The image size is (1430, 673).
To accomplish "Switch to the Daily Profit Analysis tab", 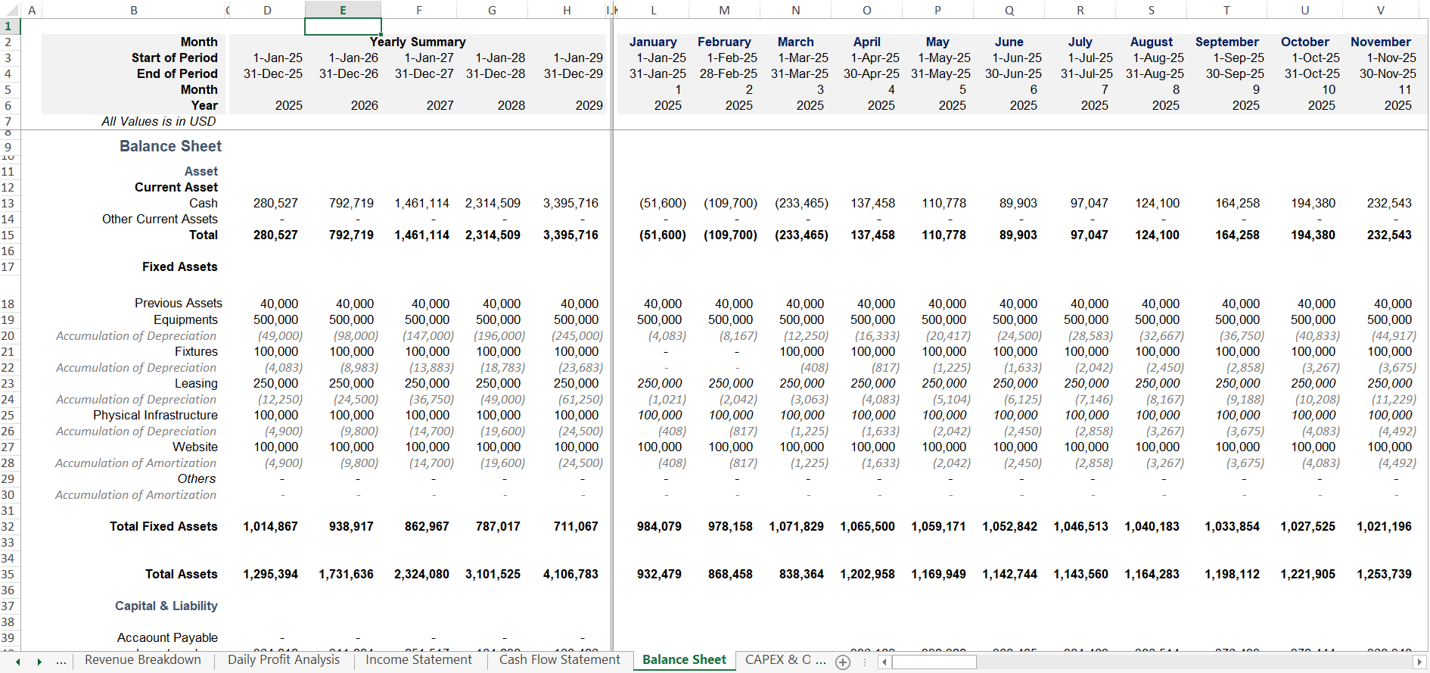I will click(284, 660).
